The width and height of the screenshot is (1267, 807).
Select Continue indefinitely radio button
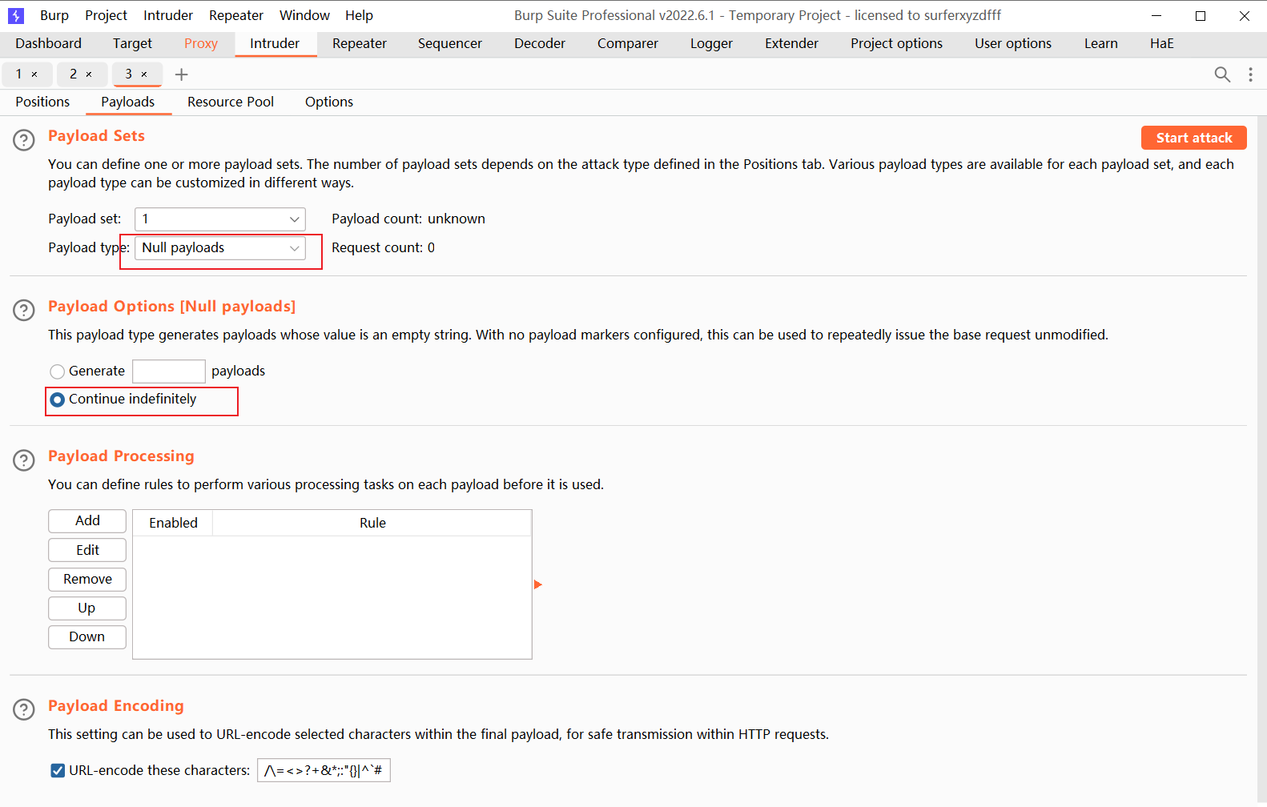[x=57, y=399]
